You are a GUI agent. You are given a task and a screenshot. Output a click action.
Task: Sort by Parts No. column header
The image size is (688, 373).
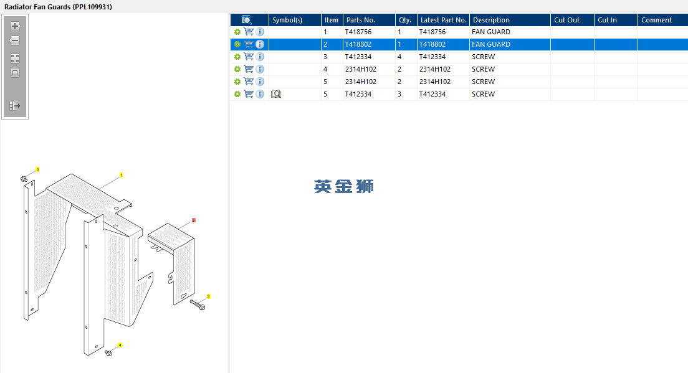[x=369, y=20]
